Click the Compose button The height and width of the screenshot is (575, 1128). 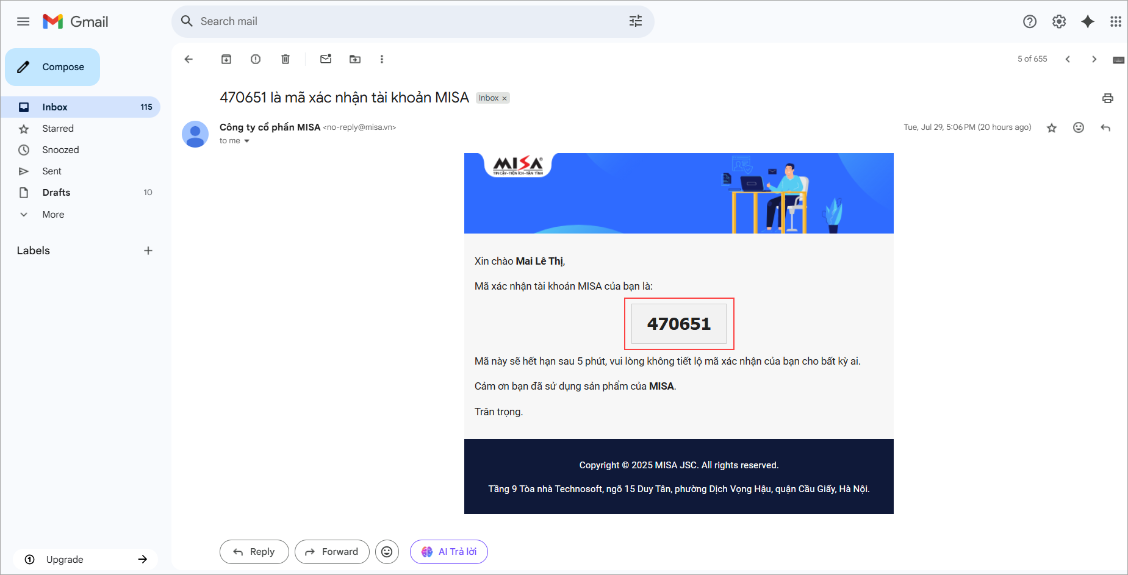click(x=52, y=67)
